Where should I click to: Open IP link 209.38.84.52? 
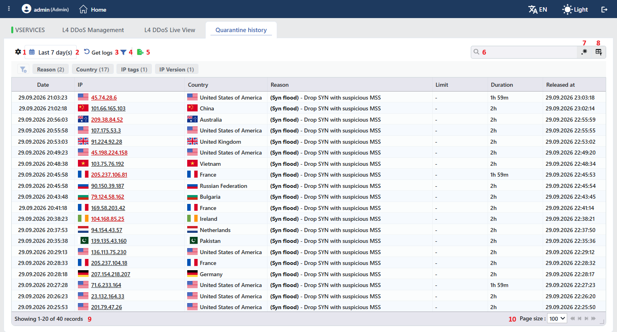point(107,120)
